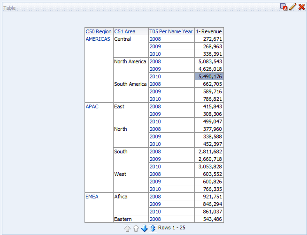
Task: Load next rows with blue down arrow
Action: tap(144, 228)
